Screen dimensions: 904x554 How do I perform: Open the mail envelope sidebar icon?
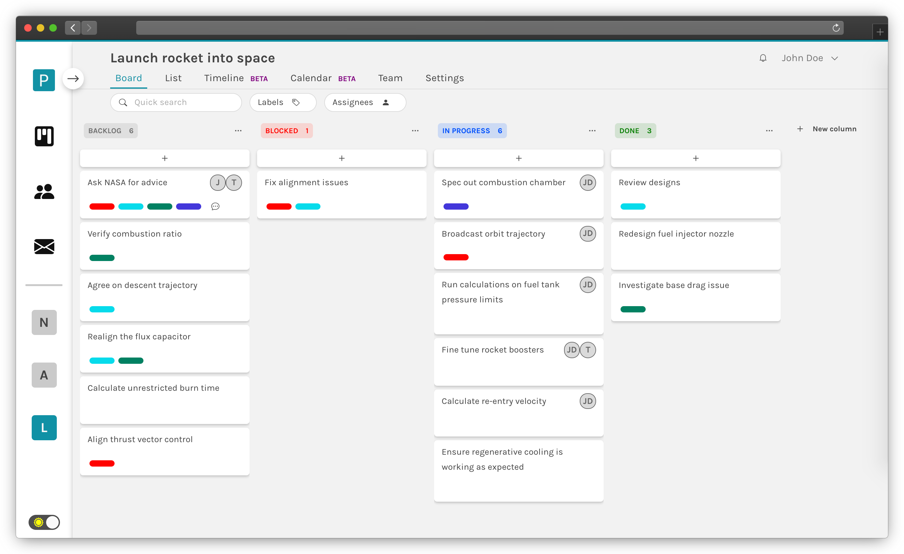pyautogui.click(x=44, y=247)
